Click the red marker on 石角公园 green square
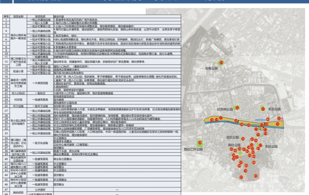Viewport: 309px width, 195px height. [221, 63]
